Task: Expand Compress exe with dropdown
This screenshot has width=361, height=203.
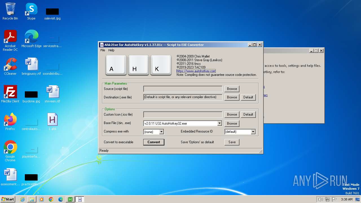Action: [x=161, y=132]
